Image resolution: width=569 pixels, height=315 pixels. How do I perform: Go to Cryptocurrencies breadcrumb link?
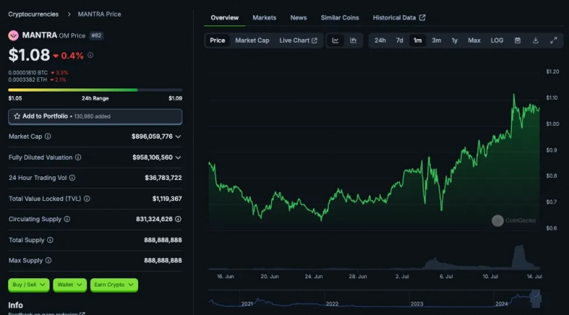coord(33,14)
